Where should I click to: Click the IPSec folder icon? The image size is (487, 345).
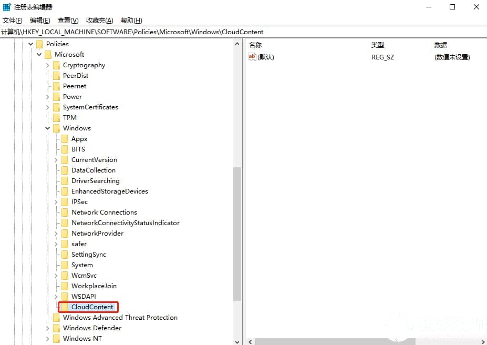pos(65,202)
